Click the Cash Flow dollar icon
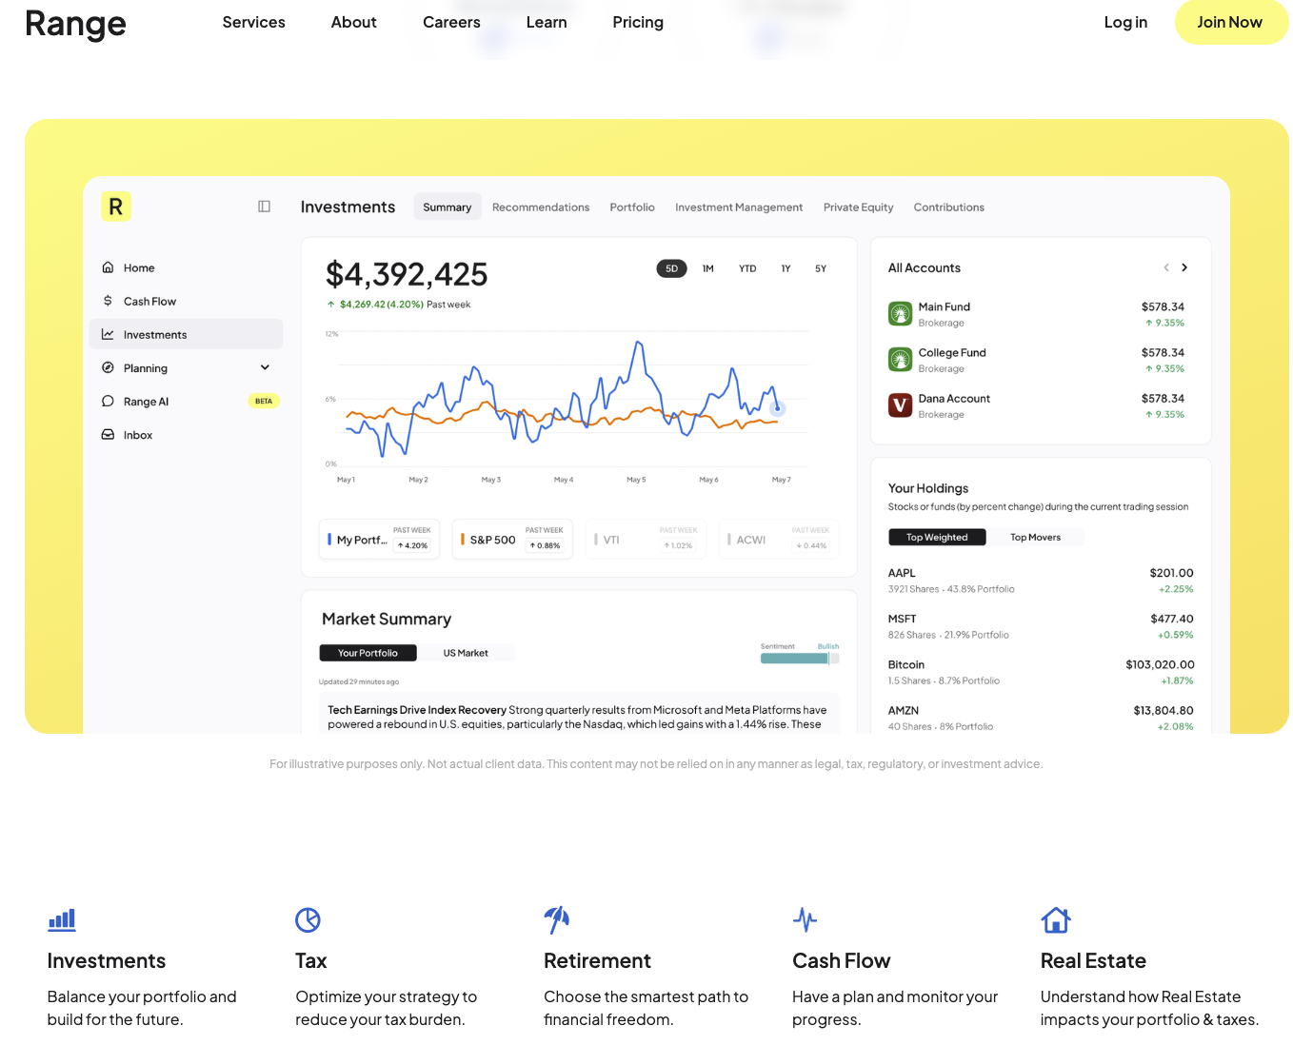1293x1045 pixels. point(108,301)
